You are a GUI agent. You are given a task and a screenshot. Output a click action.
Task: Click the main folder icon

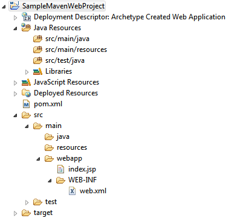[37, 126]
